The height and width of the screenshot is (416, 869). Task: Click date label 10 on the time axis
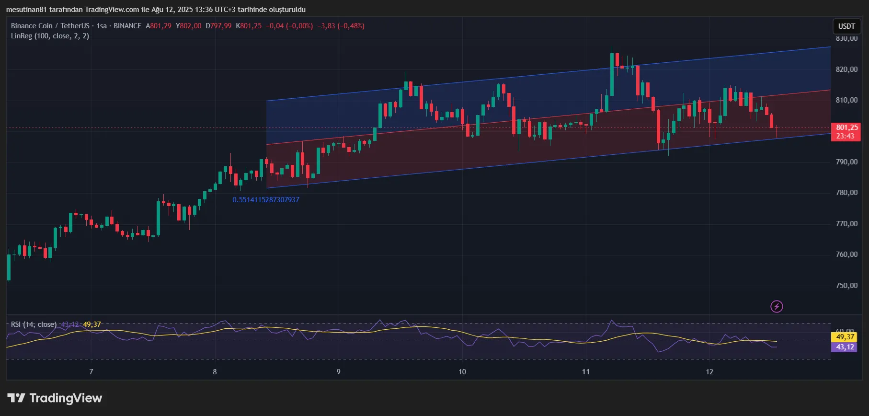point(462,372)
